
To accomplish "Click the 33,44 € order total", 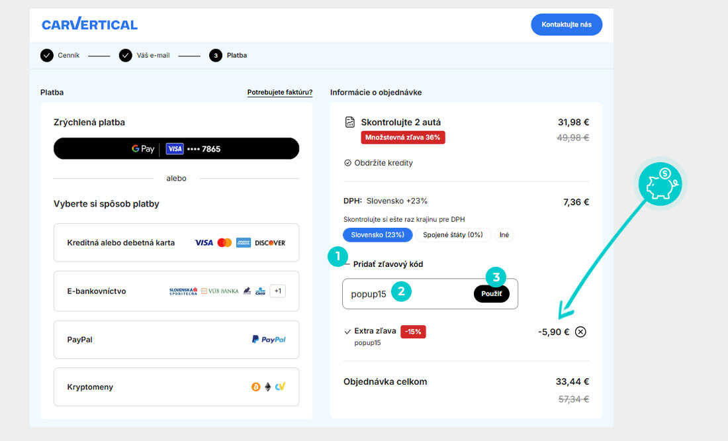I will point(572,382).
